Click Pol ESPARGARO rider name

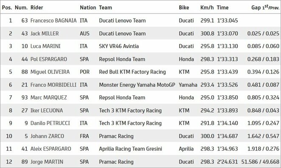pyautogui.click(x=48, y=59)
